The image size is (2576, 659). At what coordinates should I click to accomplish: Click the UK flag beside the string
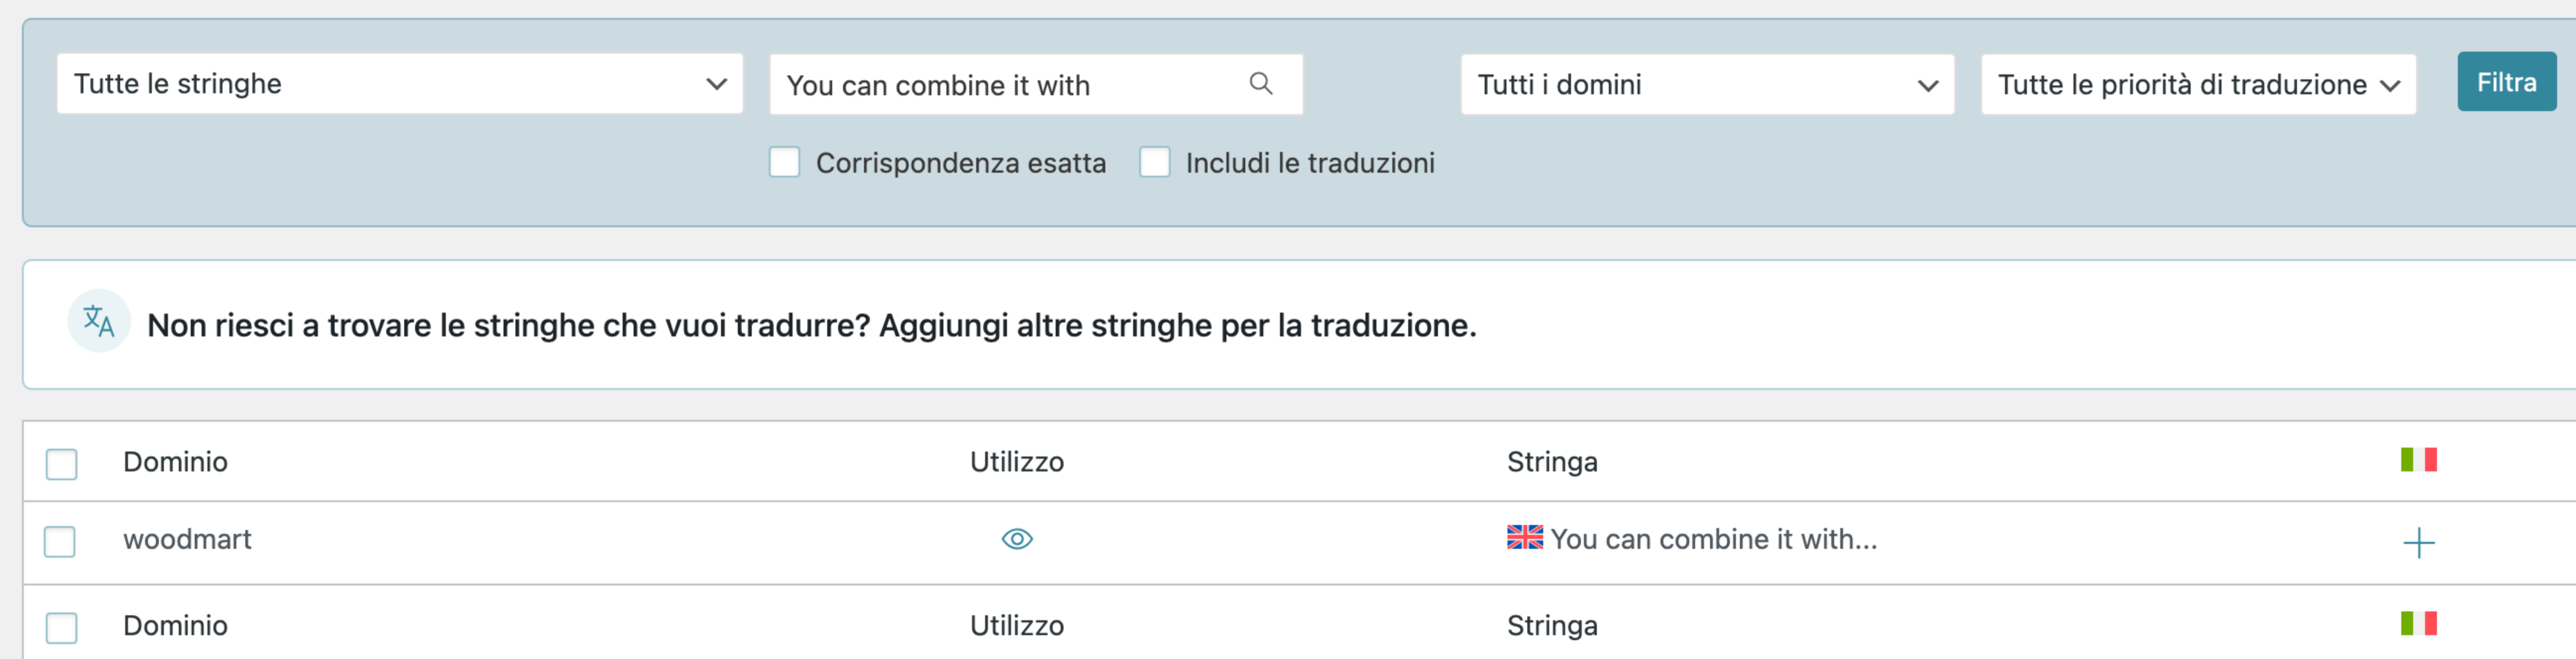1524,538
